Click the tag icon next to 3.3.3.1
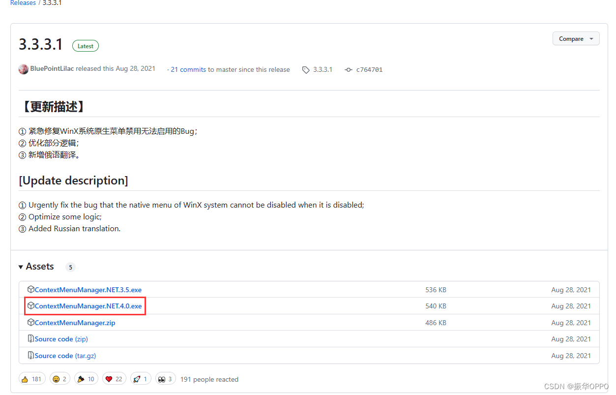The width and height of the screenshot is (616, 395). [306, 70]
